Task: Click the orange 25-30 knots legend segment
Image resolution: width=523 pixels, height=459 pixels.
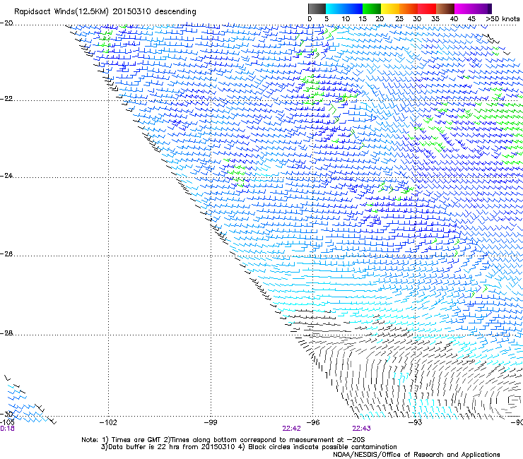Action: click(x=409, y=8)
